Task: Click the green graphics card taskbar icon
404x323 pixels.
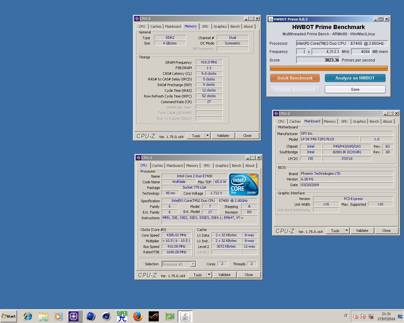Action: tap(169, 316)
